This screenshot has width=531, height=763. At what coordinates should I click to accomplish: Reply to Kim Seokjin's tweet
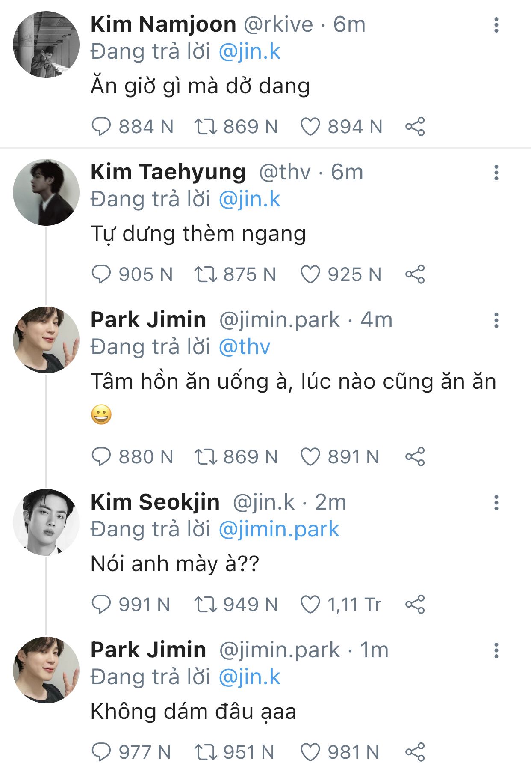pos(101,605)
